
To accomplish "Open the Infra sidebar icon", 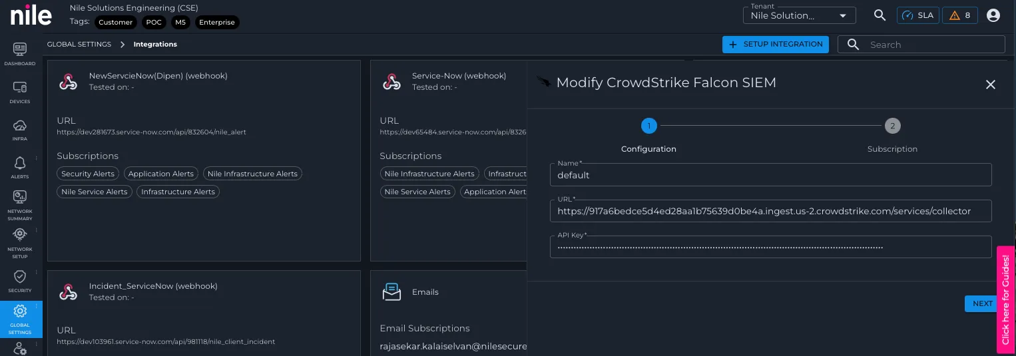I will coord(20,130).
